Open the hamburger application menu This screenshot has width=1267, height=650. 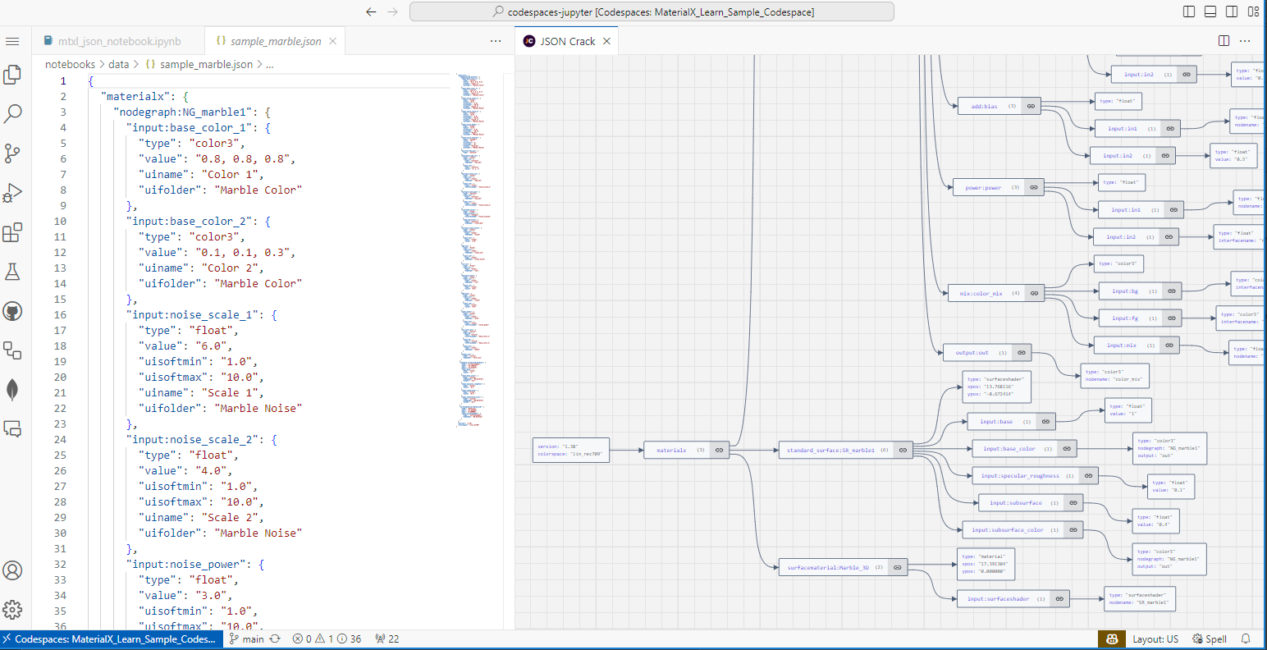[x=12, y=40]
